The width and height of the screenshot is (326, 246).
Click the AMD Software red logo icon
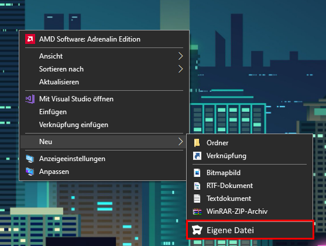point(30,39)
